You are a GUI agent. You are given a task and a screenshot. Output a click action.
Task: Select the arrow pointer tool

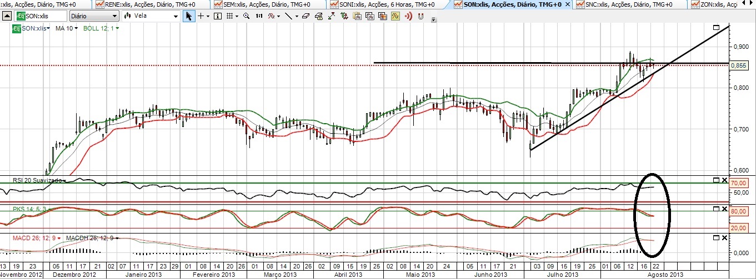(189, 16)
